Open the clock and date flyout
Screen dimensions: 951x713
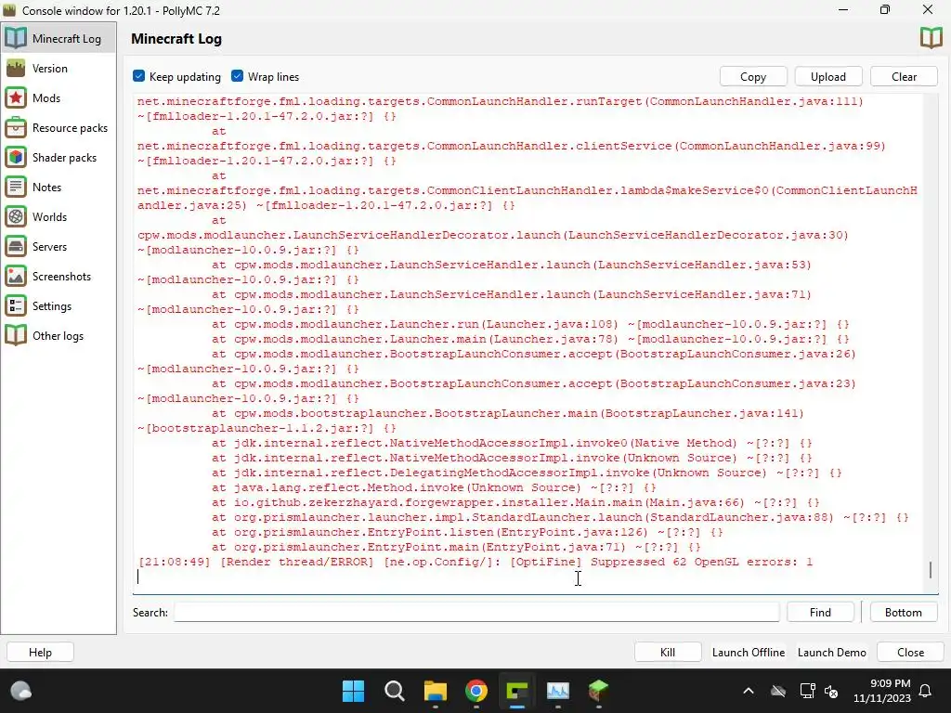[882, 691]
